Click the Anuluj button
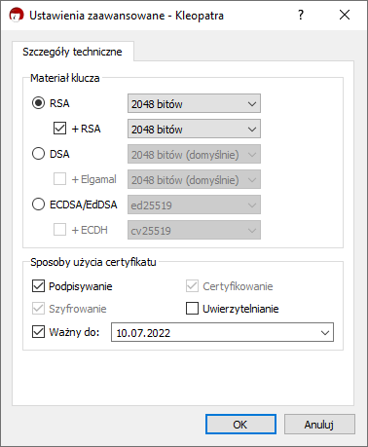 coord(319,425)
